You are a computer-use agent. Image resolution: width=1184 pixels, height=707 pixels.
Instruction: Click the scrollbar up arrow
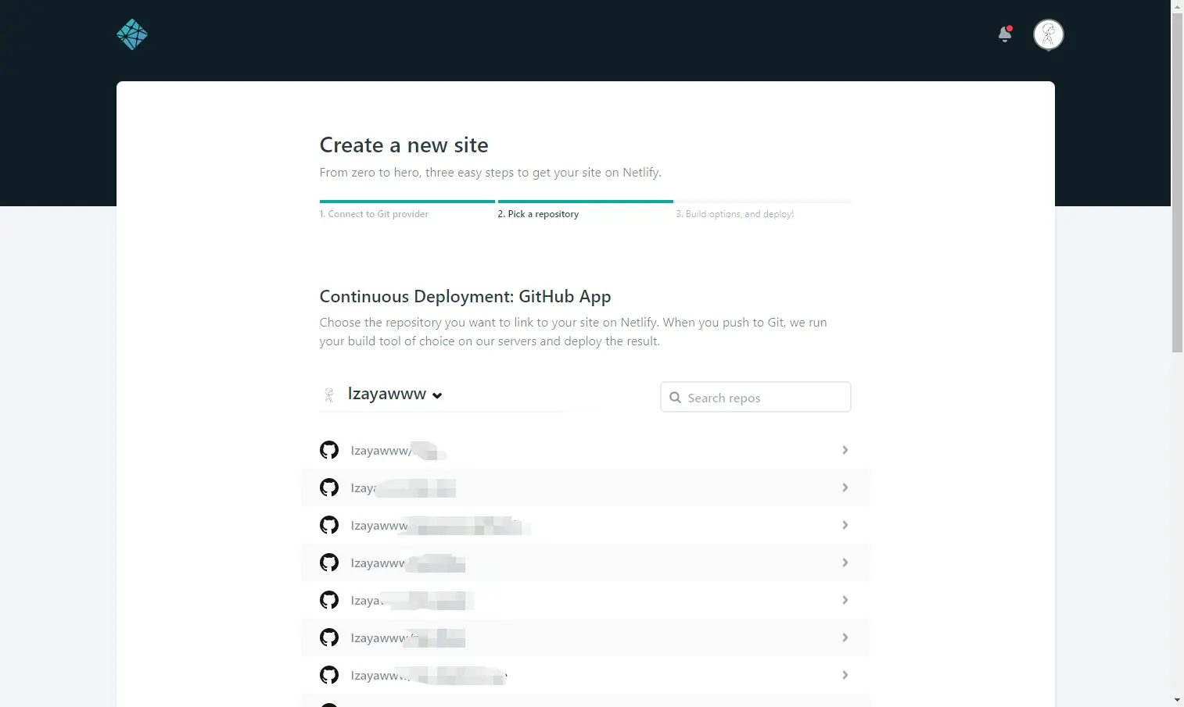coord(1177,6)
